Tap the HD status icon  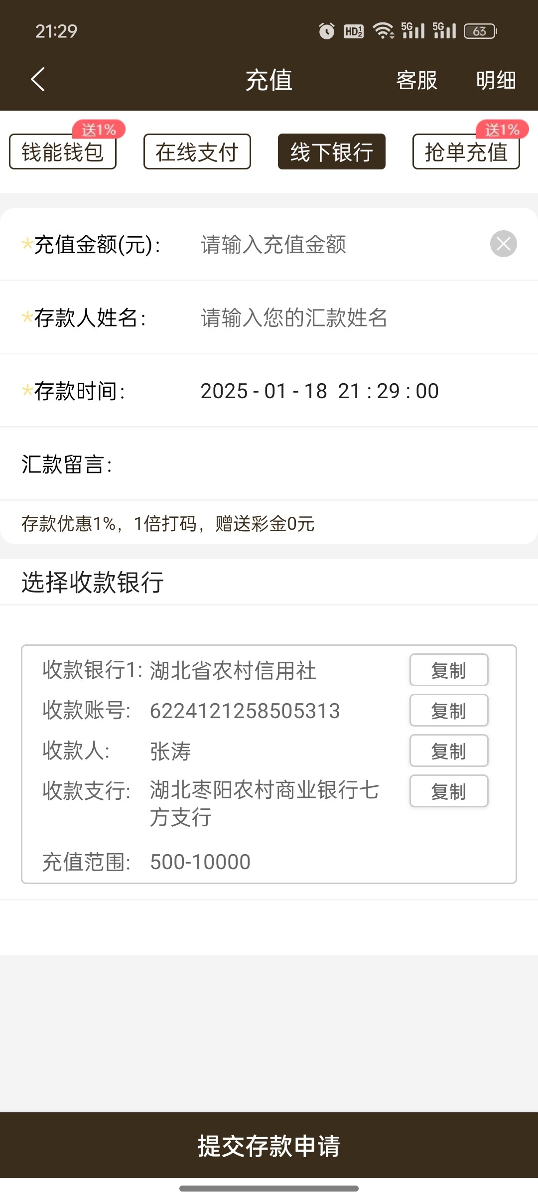click(x=354, y=31)
